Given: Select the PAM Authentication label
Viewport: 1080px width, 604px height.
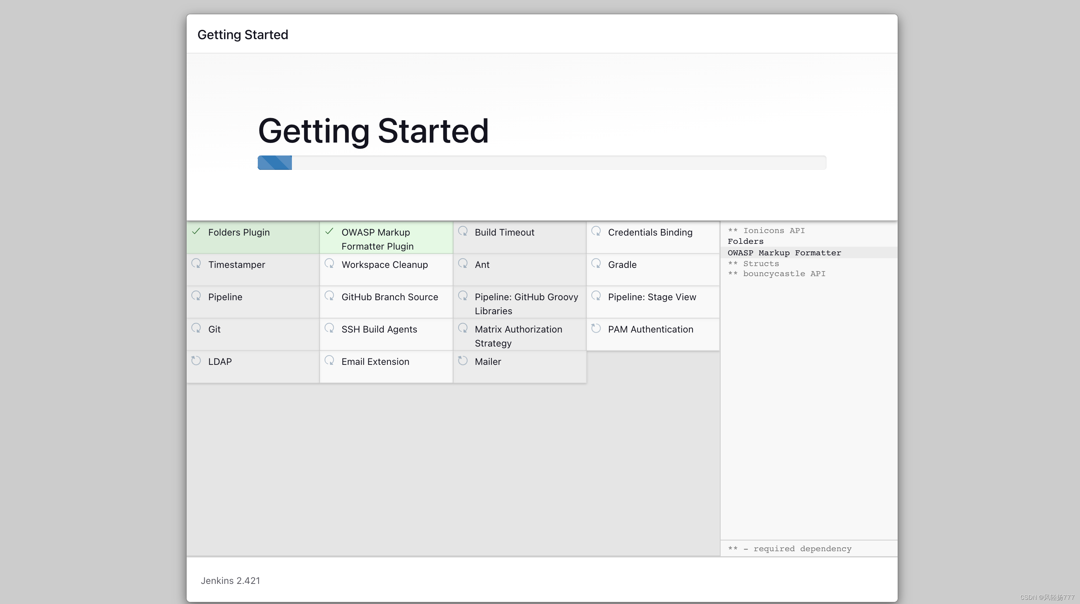Looking at the screenshot, I should pos(650,329).
